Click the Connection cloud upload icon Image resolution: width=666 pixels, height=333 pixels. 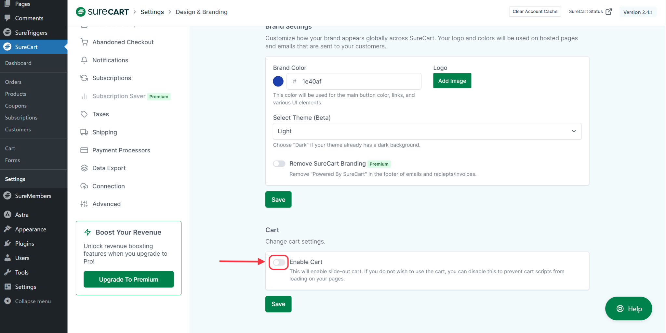pos(84,186)
